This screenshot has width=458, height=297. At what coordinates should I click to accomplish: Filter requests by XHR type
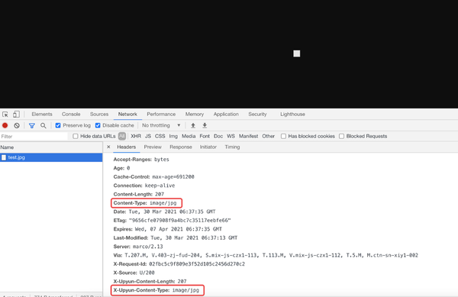coord(136,136)
